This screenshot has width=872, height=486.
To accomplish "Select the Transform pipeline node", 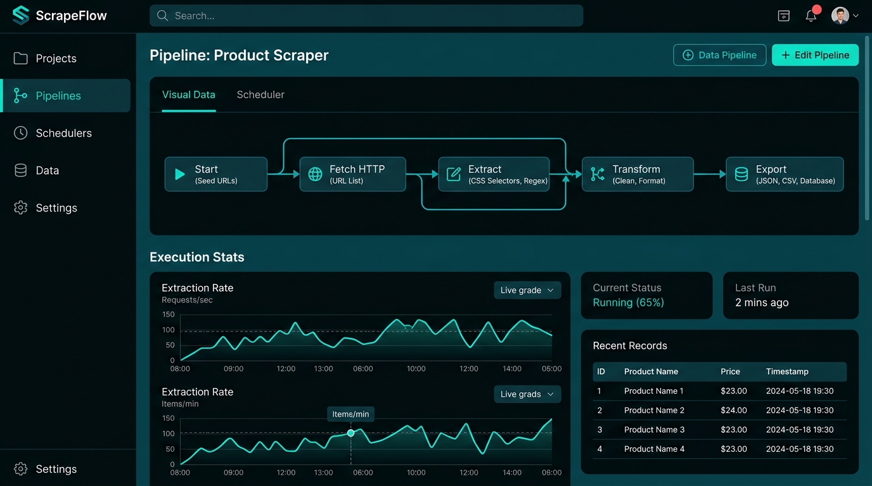I will pyautogui.click(x=638, y=174).
